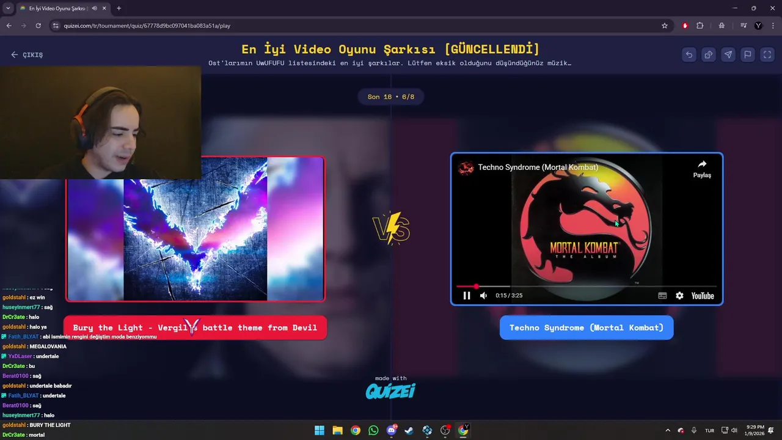This screenshot has width=782, height=440.
Task: Open Chrome media controls icon
Action: 744,26
